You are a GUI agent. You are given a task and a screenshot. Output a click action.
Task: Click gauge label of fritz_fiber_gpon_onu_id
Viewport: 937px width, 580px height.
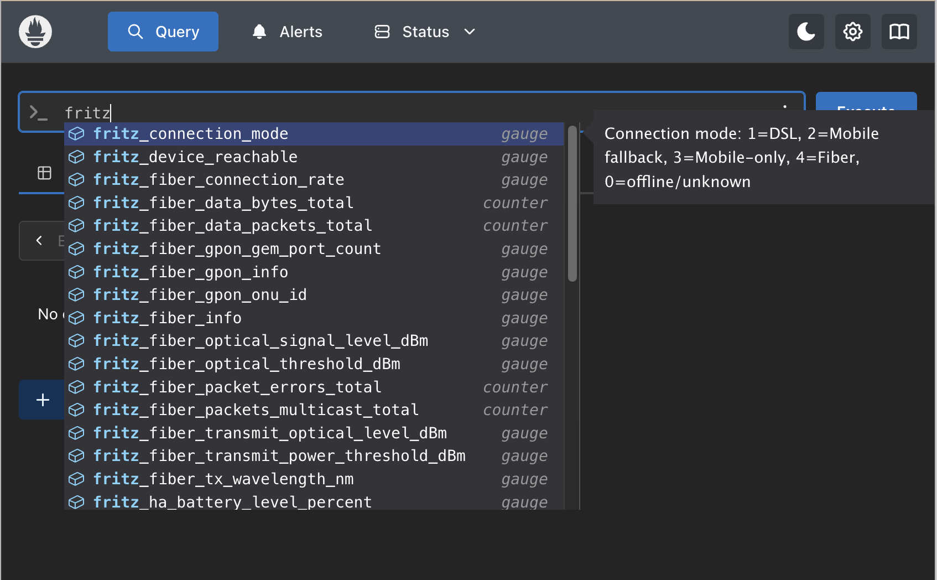pyautogui.click(x=524, y=295)
